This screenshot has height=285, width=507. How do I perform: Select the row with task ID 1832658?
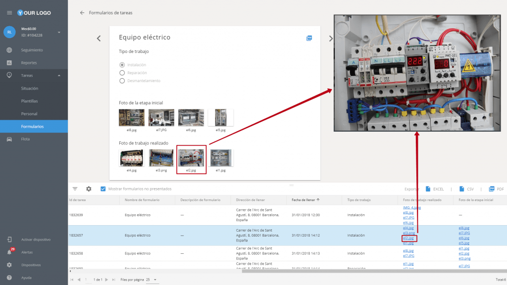pos(288,253)
